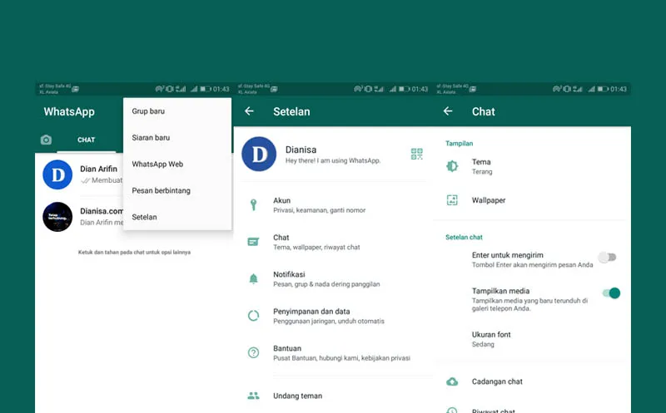Switch to the CHAT tab

(x=87, y=140)
